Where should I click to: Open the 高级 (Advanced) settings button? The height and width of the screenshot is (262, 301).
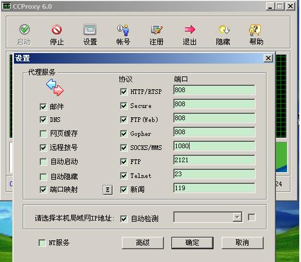(x=143, y=243)
